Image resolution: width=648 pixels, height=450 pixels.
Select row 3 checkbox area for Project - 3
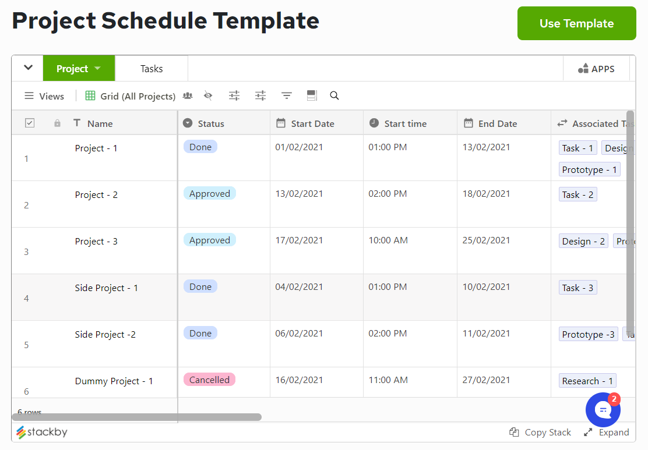tap(26, 251)
